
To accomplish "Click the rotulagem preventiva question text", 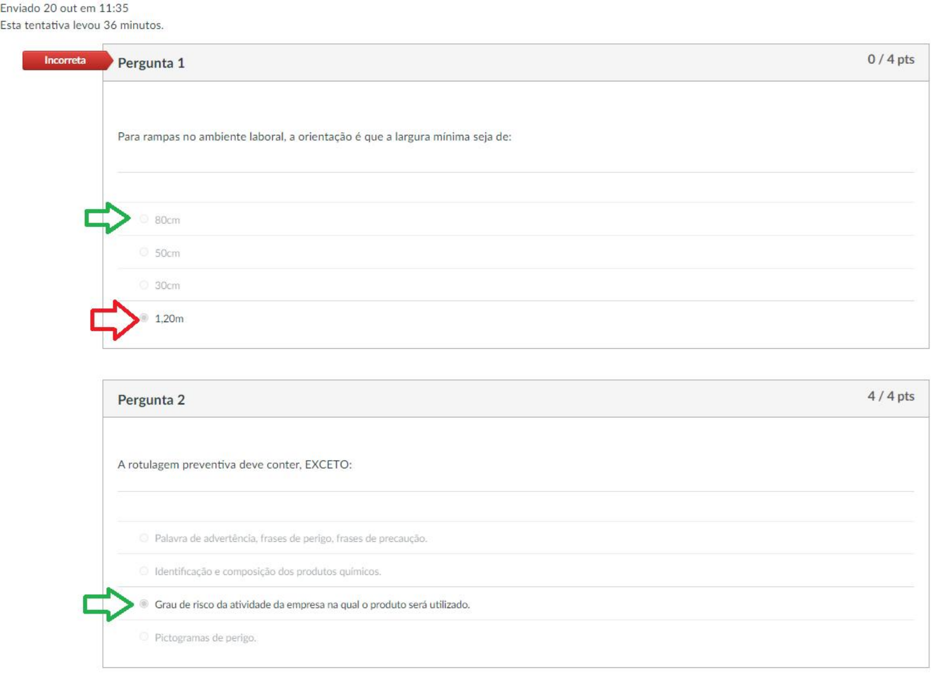I will 234,464.
